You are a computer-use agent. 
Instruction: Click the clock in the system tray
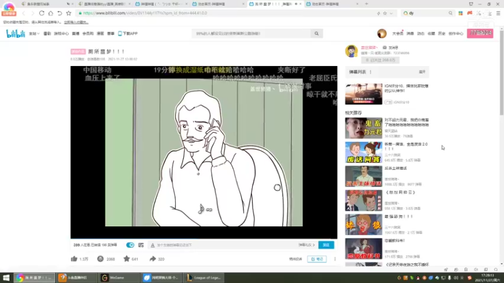[x=488, y=277]
